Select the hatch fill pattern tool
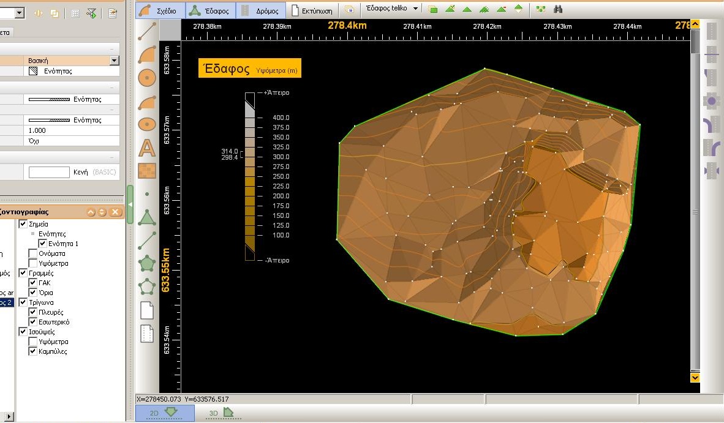Image resolution: width=724 pixels, height=423 pixels. (x=146, y=171)
